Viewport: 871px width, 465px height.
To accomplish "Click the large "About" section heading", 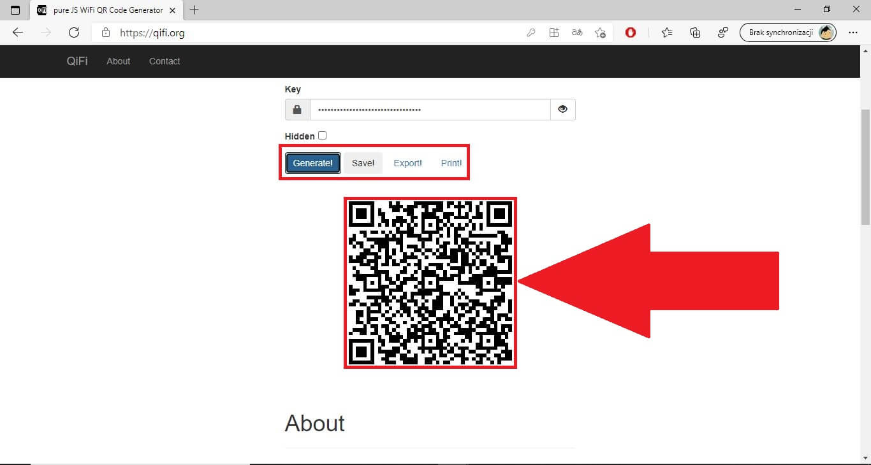I will click(315, 423).
